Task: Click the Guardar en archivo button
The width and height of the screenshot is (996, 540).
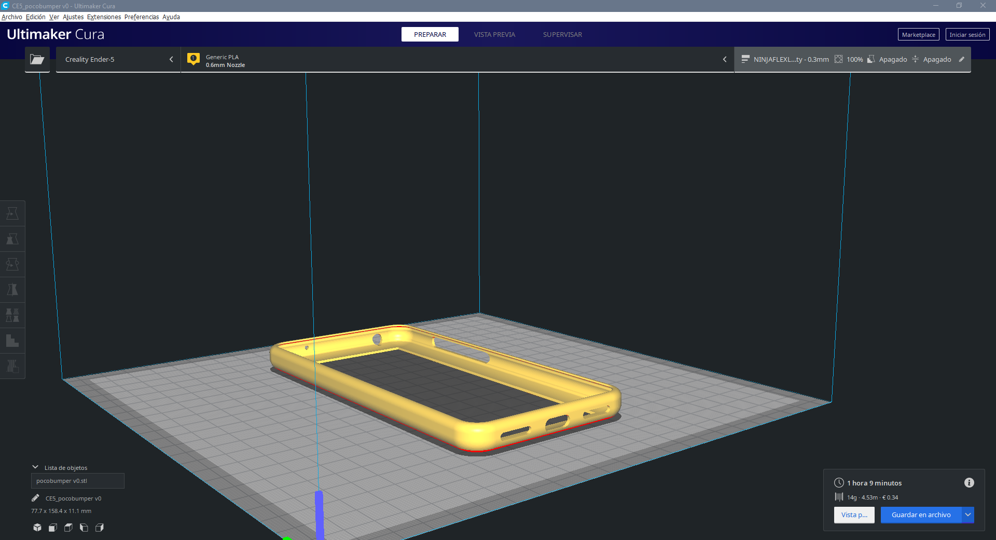Action: 921,515
